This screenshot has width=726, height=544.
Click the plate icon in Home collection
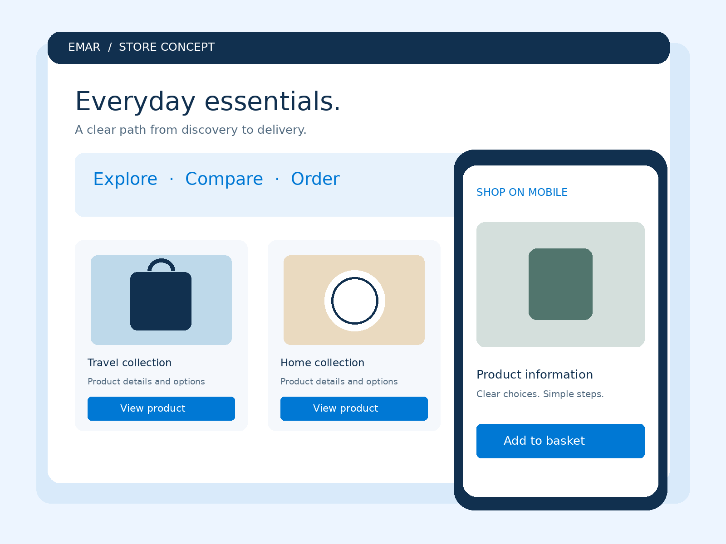[x=355, y=301]
